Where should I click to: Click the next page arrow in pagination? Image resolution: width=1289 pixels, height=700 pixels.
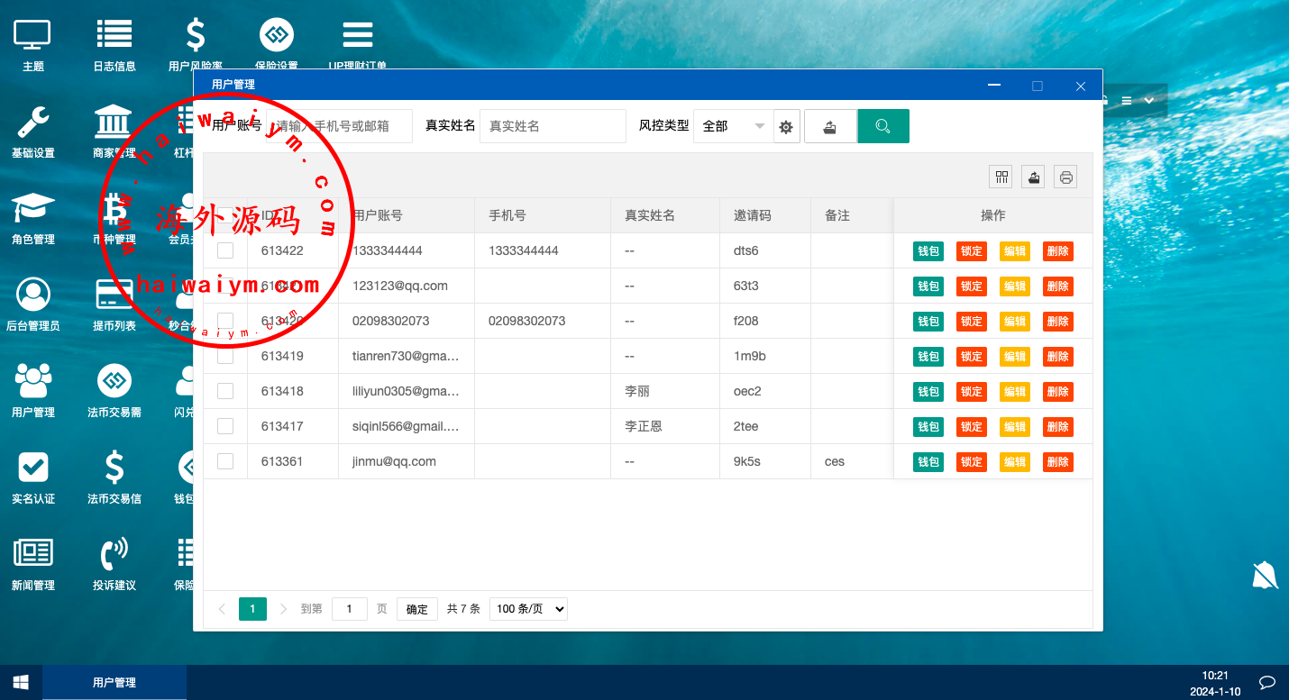[x=283, y=609]
